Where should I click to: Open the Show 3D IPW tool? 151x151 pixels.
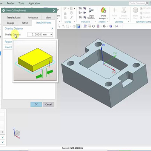click(91, 13)
